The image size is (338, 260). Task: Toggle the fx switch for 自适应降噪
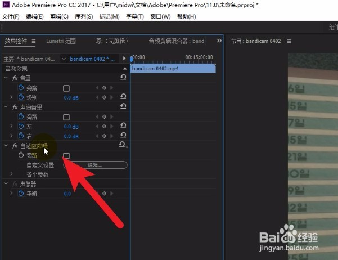click(x=15, y=146)
